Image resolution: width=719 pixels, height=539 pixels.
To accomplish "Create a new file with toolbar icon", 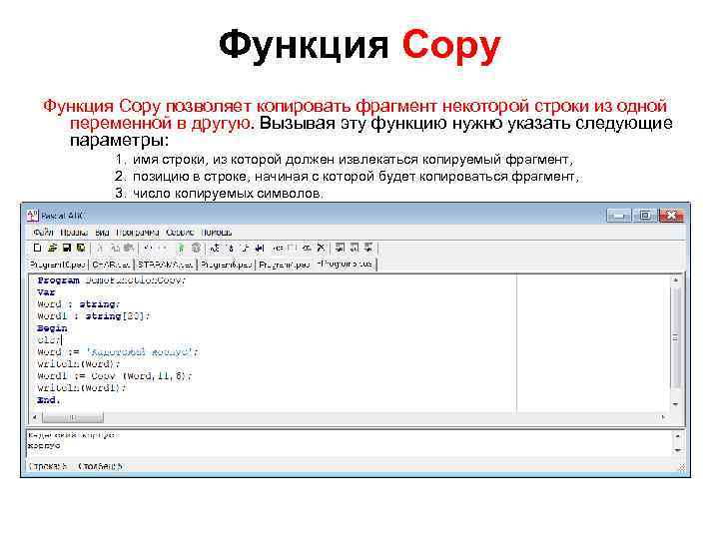I will (38, 248).
